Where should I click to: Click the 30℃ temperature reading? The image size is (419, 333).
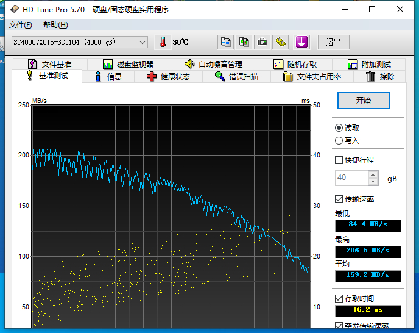(181, 42)
